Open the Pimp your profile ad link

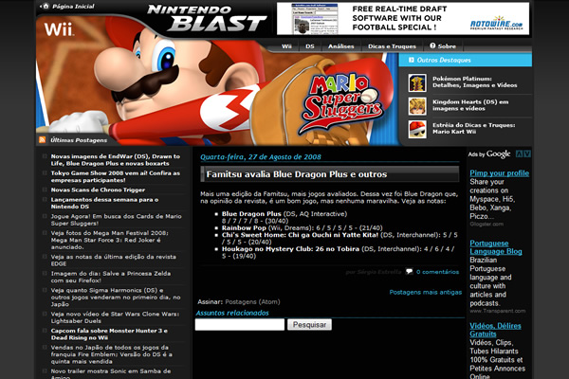[500, 173]
